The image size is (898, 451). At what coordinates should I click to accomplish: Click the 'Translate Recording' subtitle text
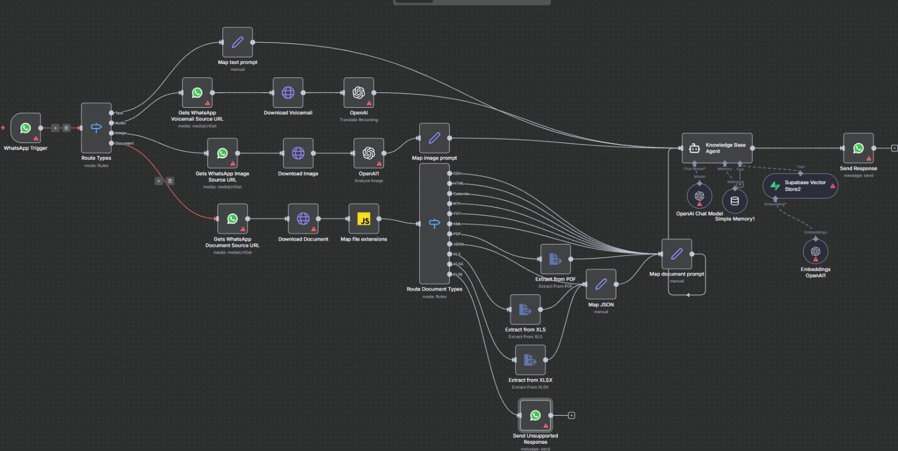(359, 120)
